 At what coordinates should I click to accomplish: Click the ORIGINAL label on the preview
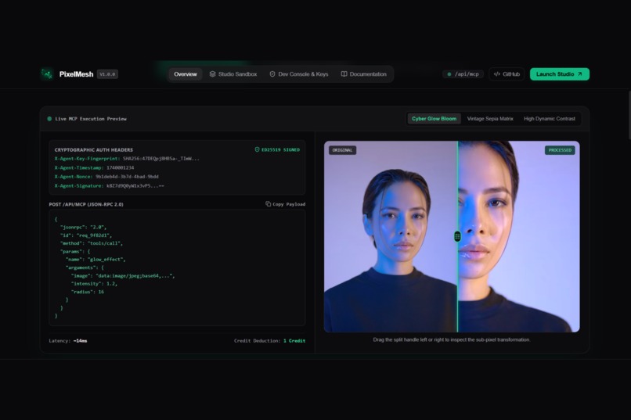pos(342,150)
